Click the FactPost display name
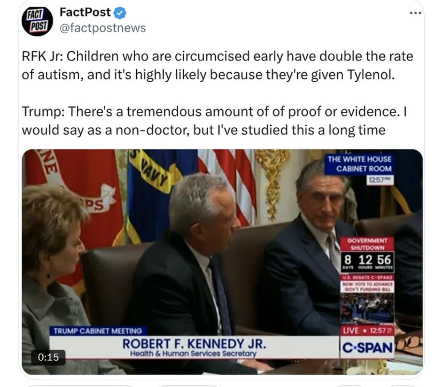The image size is (443, 387). click(85, 12)
